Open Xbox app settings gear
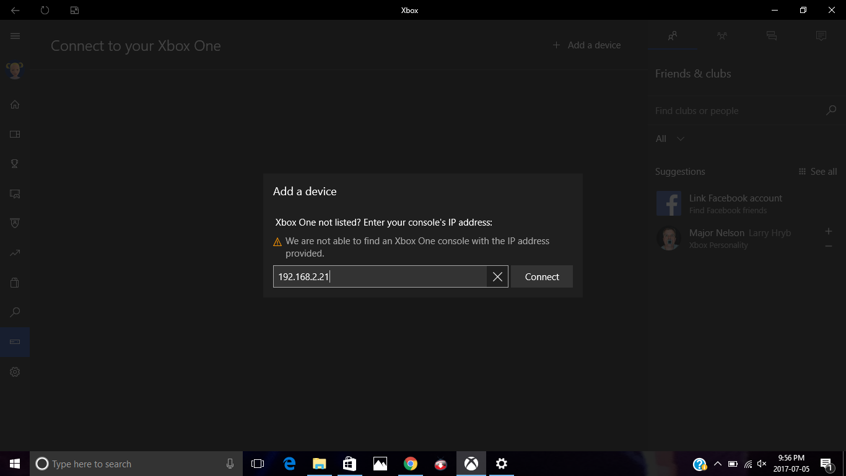 [15, 372]
